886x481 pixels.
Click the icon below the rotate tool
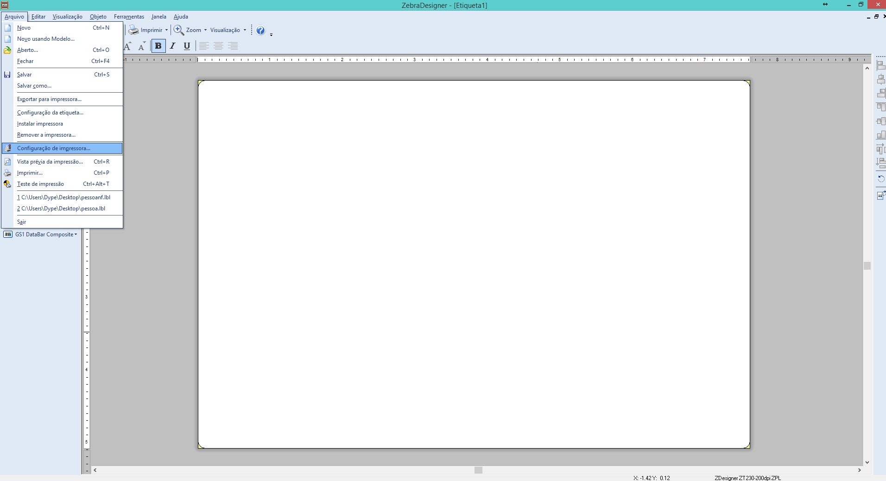pos(881,195)
